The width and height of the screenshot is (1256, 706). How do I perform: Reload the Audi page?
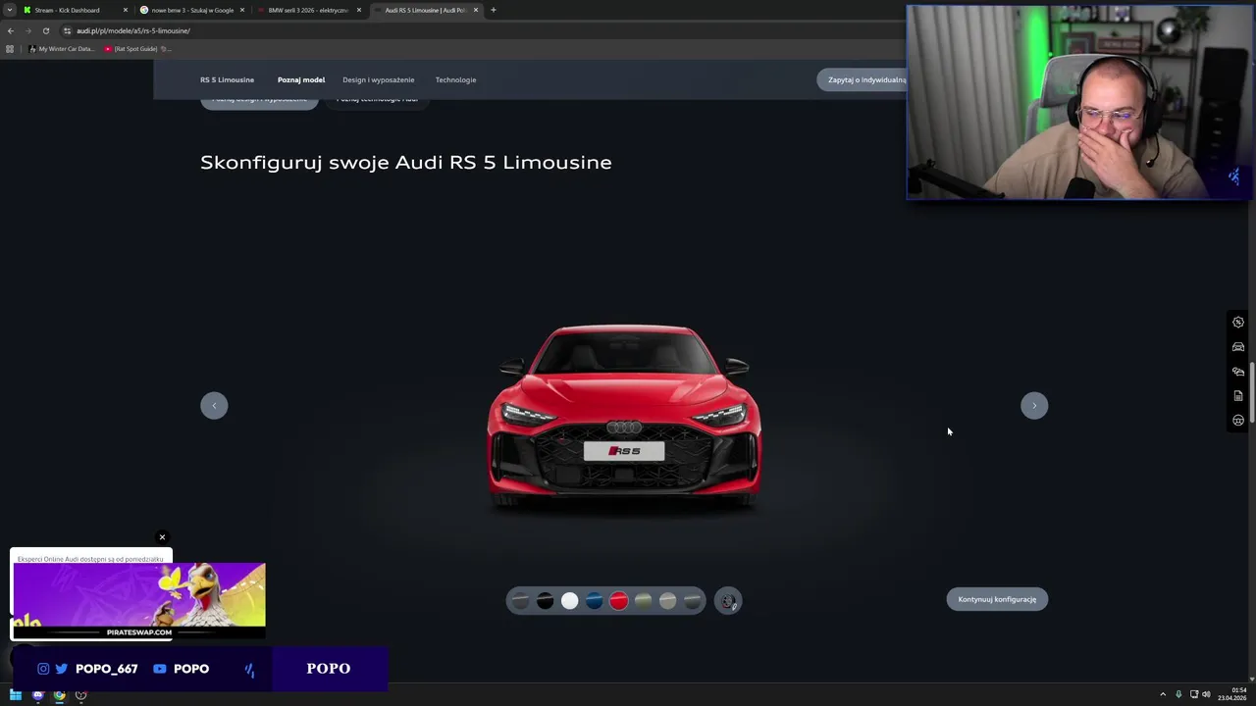click(46, 30)
